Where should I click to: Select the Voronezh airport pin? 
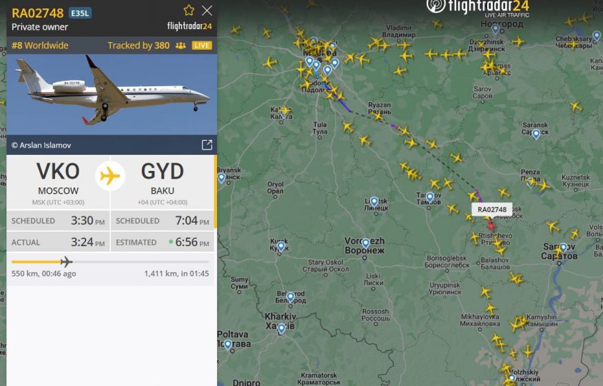pyautogui.click(x=365, y=243)
